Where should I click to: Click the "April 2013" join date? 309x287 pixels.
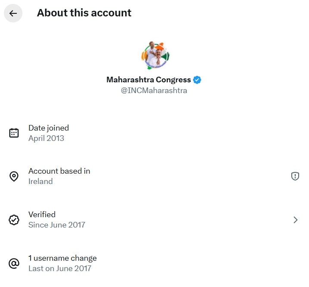click(46, 138)
